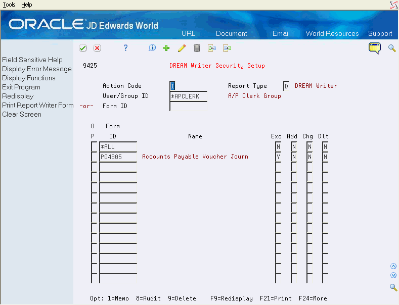The width and height of the screenshot is (399, 305).
Task: Open World Resources header link
Action: [x=332, y=33]
